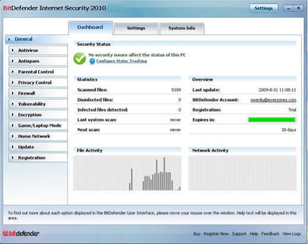Select Firewall label in sidebar
308x244 pixels.
tap(27, 93)
